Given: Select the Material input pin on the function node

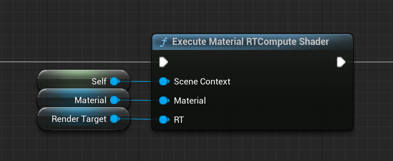Looking at the screenshot, I should [x=164, y=101].
